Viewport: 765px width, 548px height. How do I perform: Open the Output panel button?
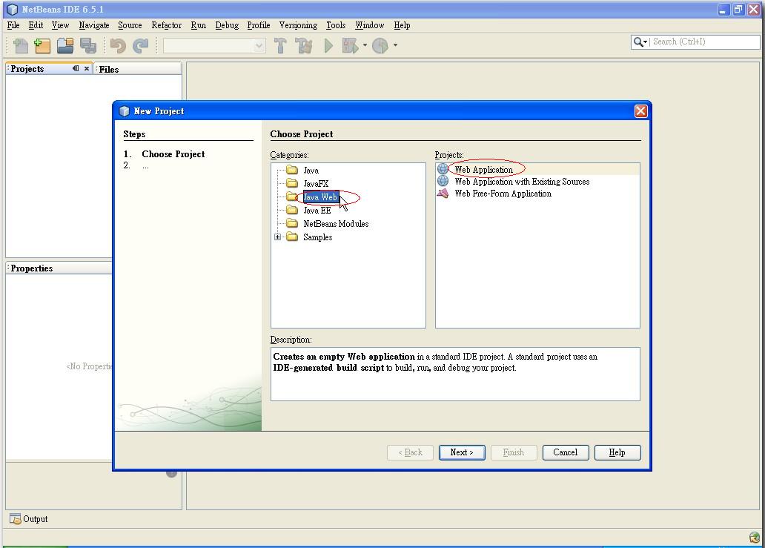tap(29, 519)
